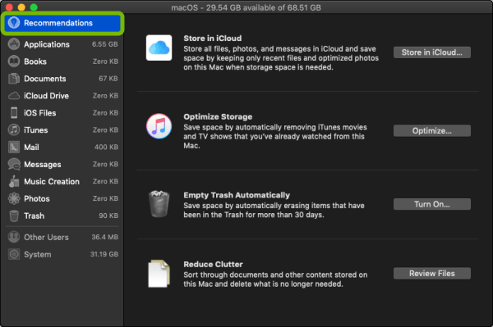
Task: Click the Recommendations lightbulb icon
Action: [14, 23]
